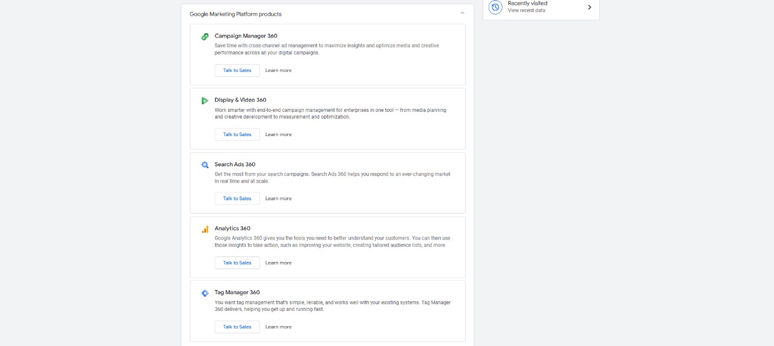Image resolution: width=774 pixels, height=346 pixels.
Task: Click the Analytics 360 bar chart icon
Action: point(205,229)
